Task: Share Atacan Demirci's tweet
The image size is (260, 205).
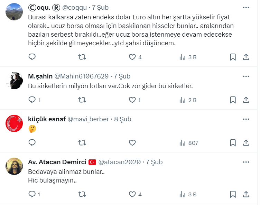Action: point(246,194)
